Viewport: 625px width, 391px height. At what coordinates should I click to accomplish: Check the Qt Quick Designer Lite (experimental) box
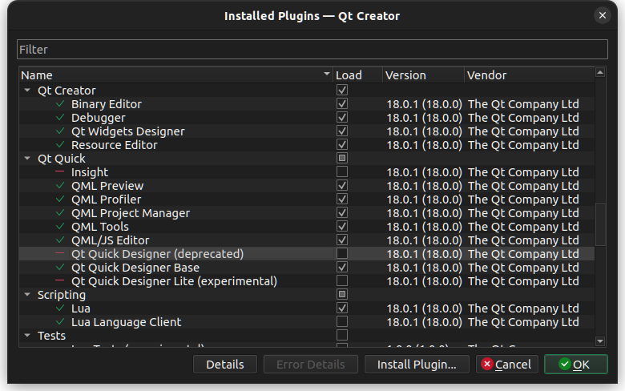(342, 280)
